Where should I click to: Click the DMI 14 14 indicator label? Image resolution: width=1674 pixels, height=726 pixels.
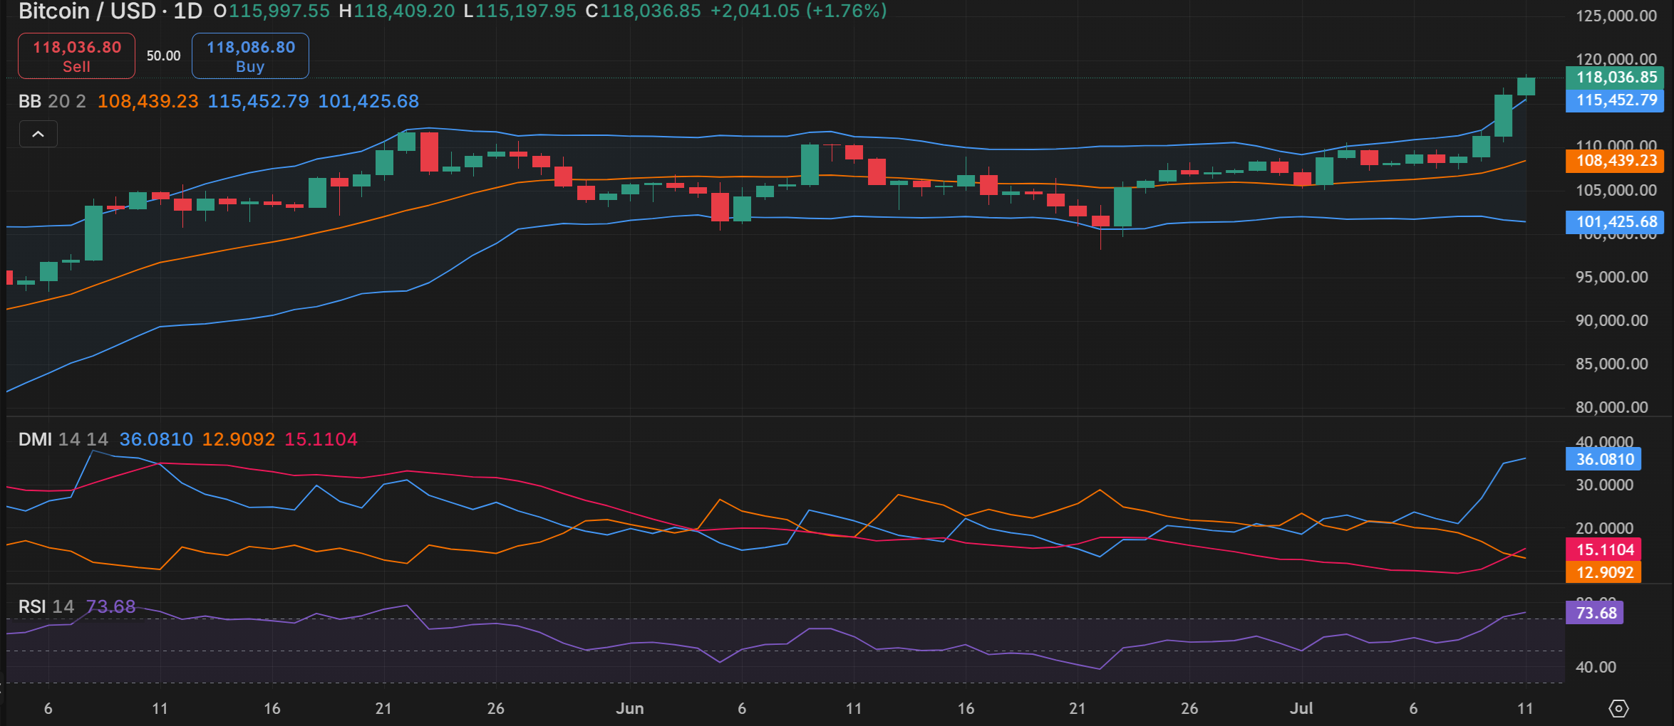tap(63, 439)
